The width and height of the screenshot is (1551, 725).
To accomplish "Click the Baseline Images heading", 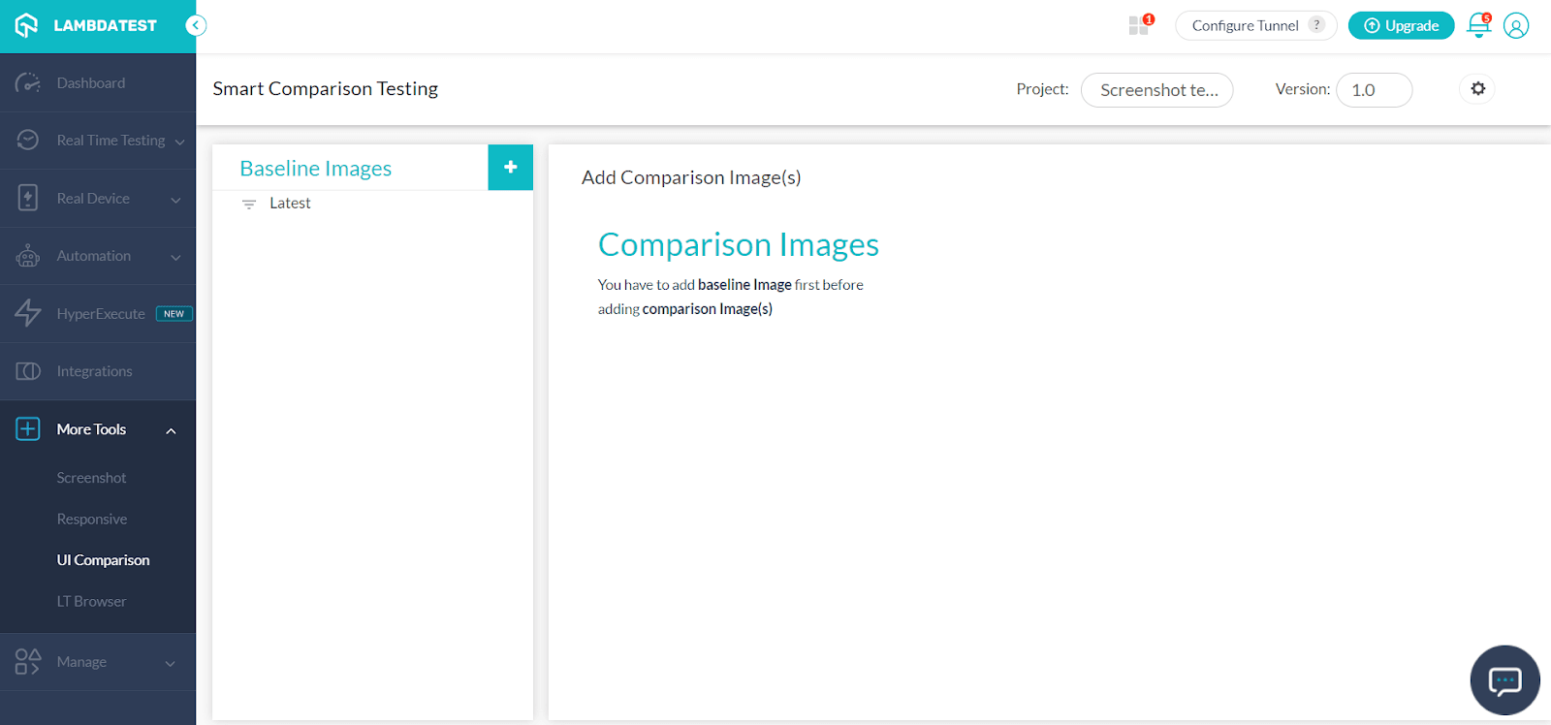I will 315,169.
